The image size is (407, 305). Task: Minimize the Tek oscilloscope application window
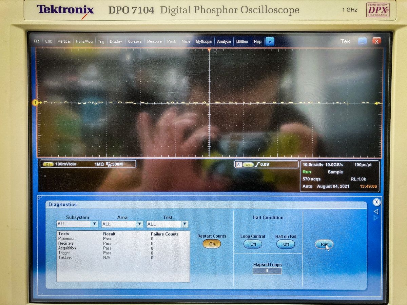363,41
